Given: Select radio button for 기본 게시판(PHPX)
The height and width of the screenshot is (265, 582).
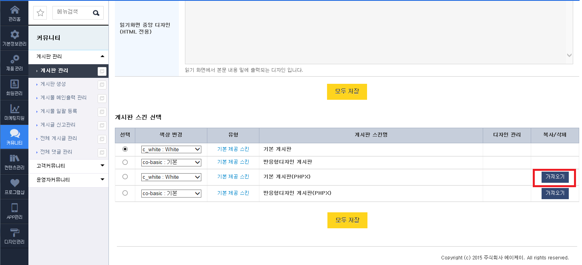Looking at the screenshot, I should point(125,177).
